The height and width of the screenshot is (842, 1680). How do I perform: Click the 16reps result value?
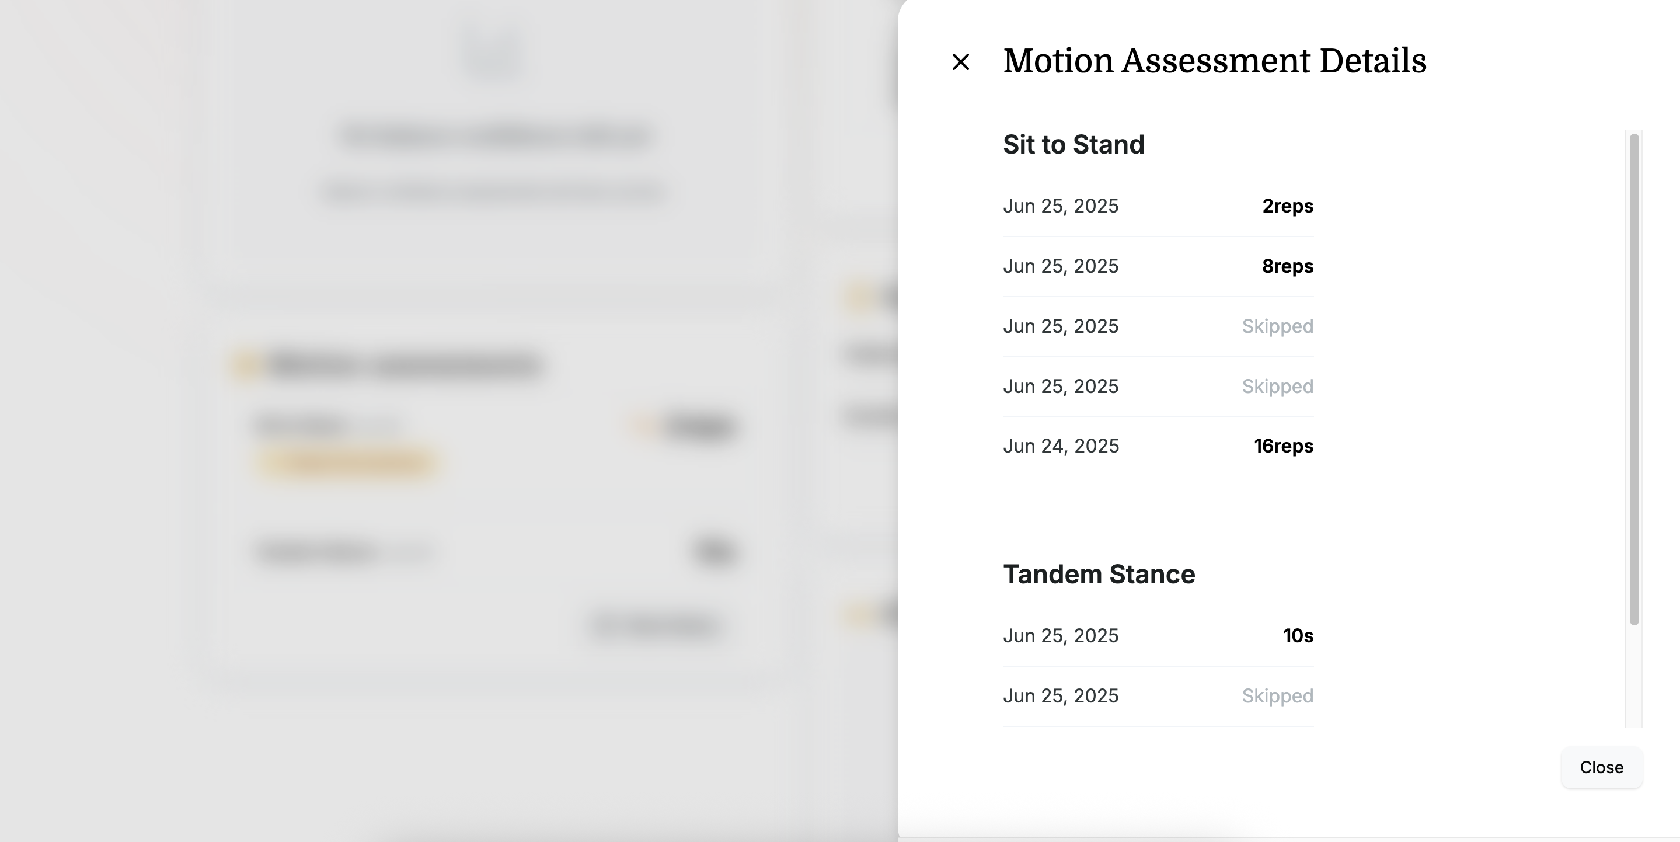pyautogui.click(x=1283, y=446)
